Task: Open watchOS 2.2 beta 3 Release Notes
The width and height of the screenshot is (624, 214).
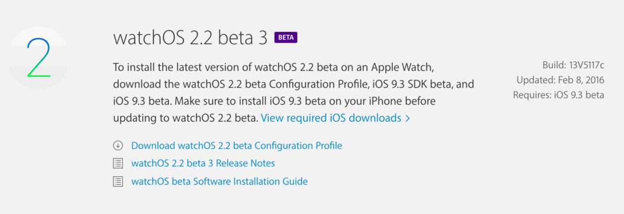Action: pos(203,164)
